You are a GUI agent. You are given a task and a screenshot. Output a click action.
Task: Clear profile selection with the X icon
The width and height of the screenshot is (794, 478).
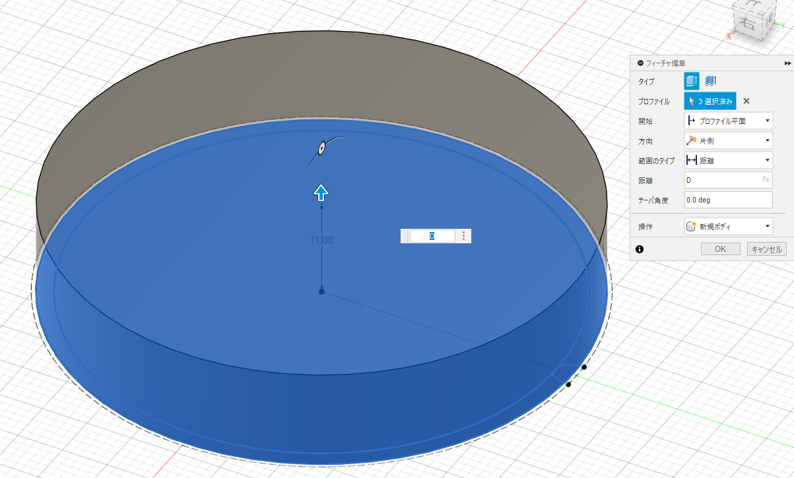[746, 101]
